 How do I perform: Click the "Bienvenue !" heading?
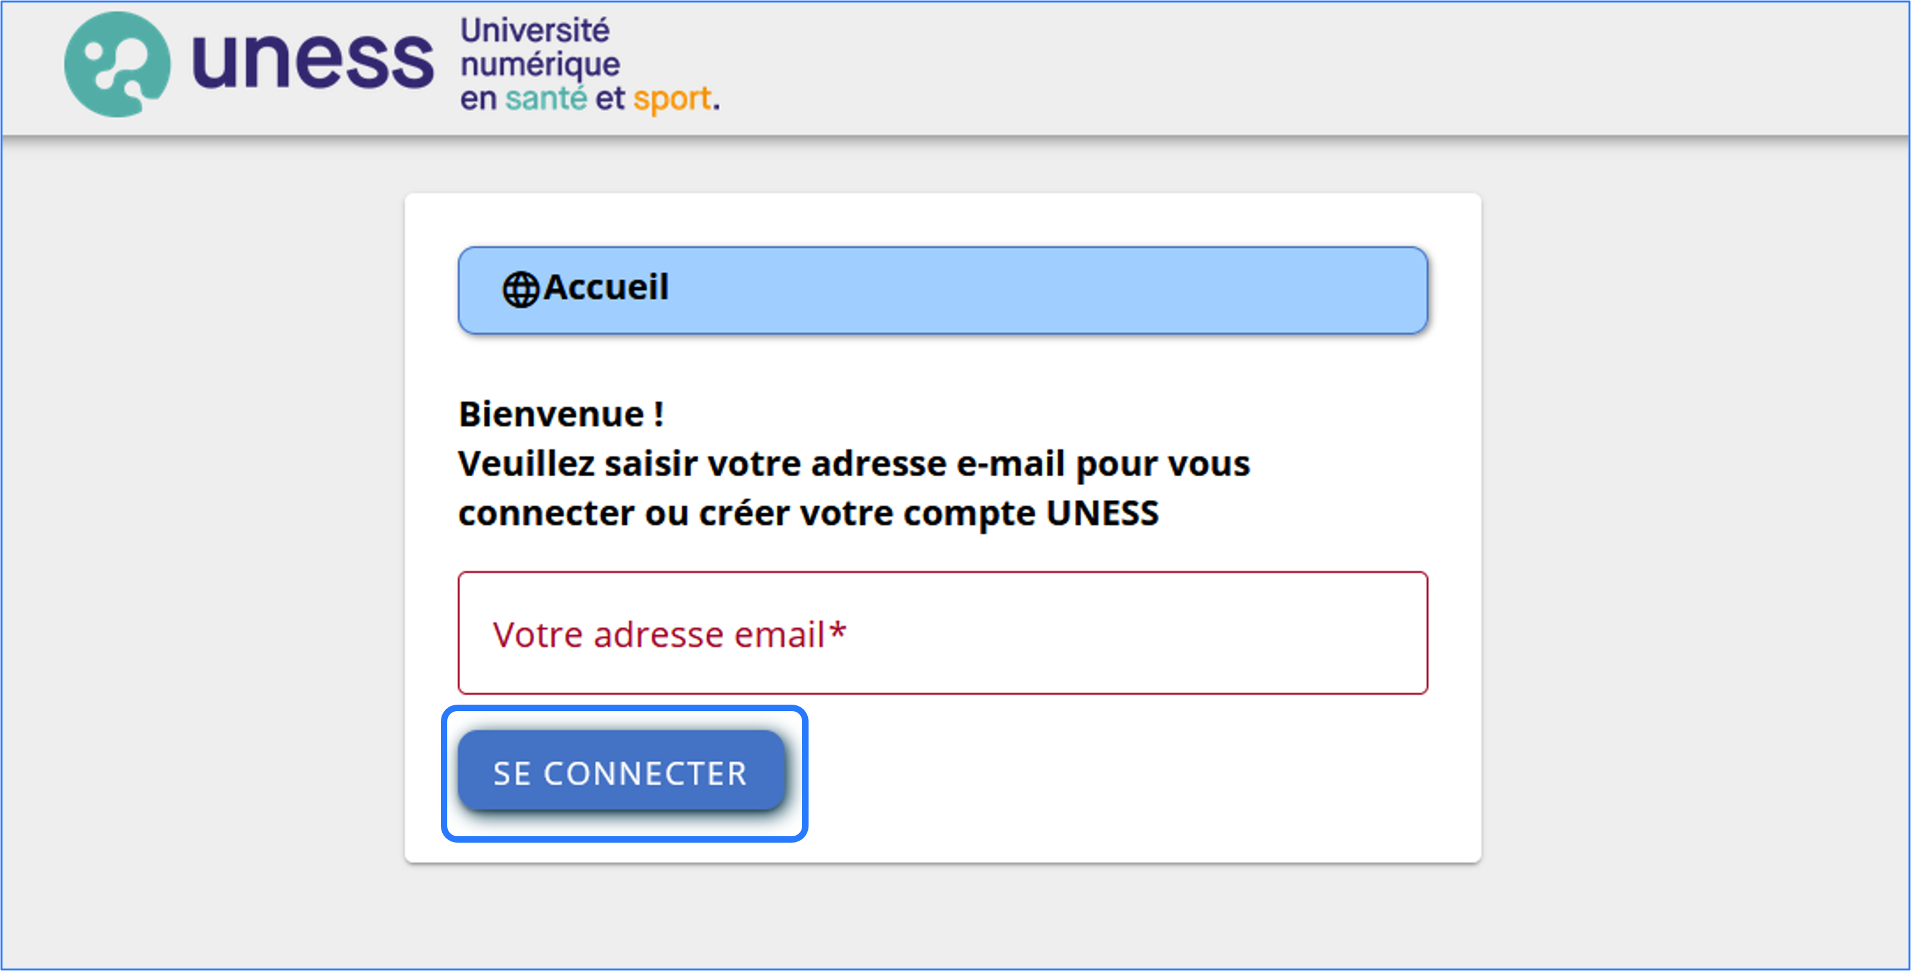click(561, 414)
